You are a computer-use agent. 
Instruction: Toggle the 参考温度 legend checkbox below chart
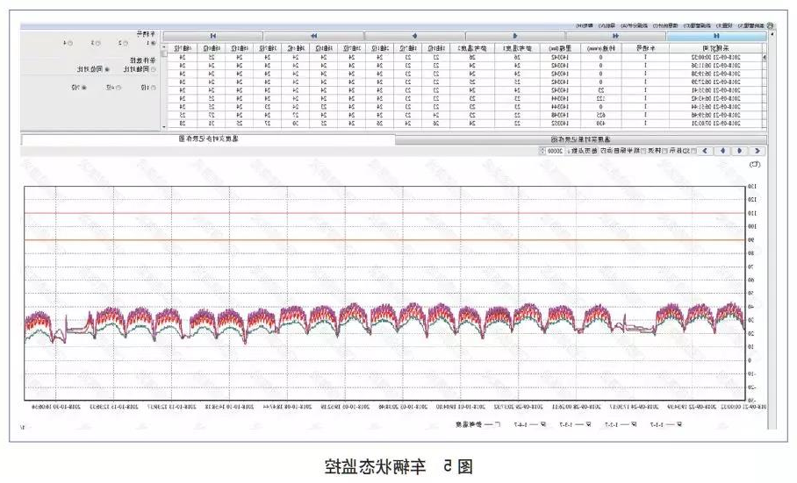[x=498, y=424]
